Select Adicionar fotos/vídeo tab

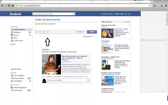[52, 20]
